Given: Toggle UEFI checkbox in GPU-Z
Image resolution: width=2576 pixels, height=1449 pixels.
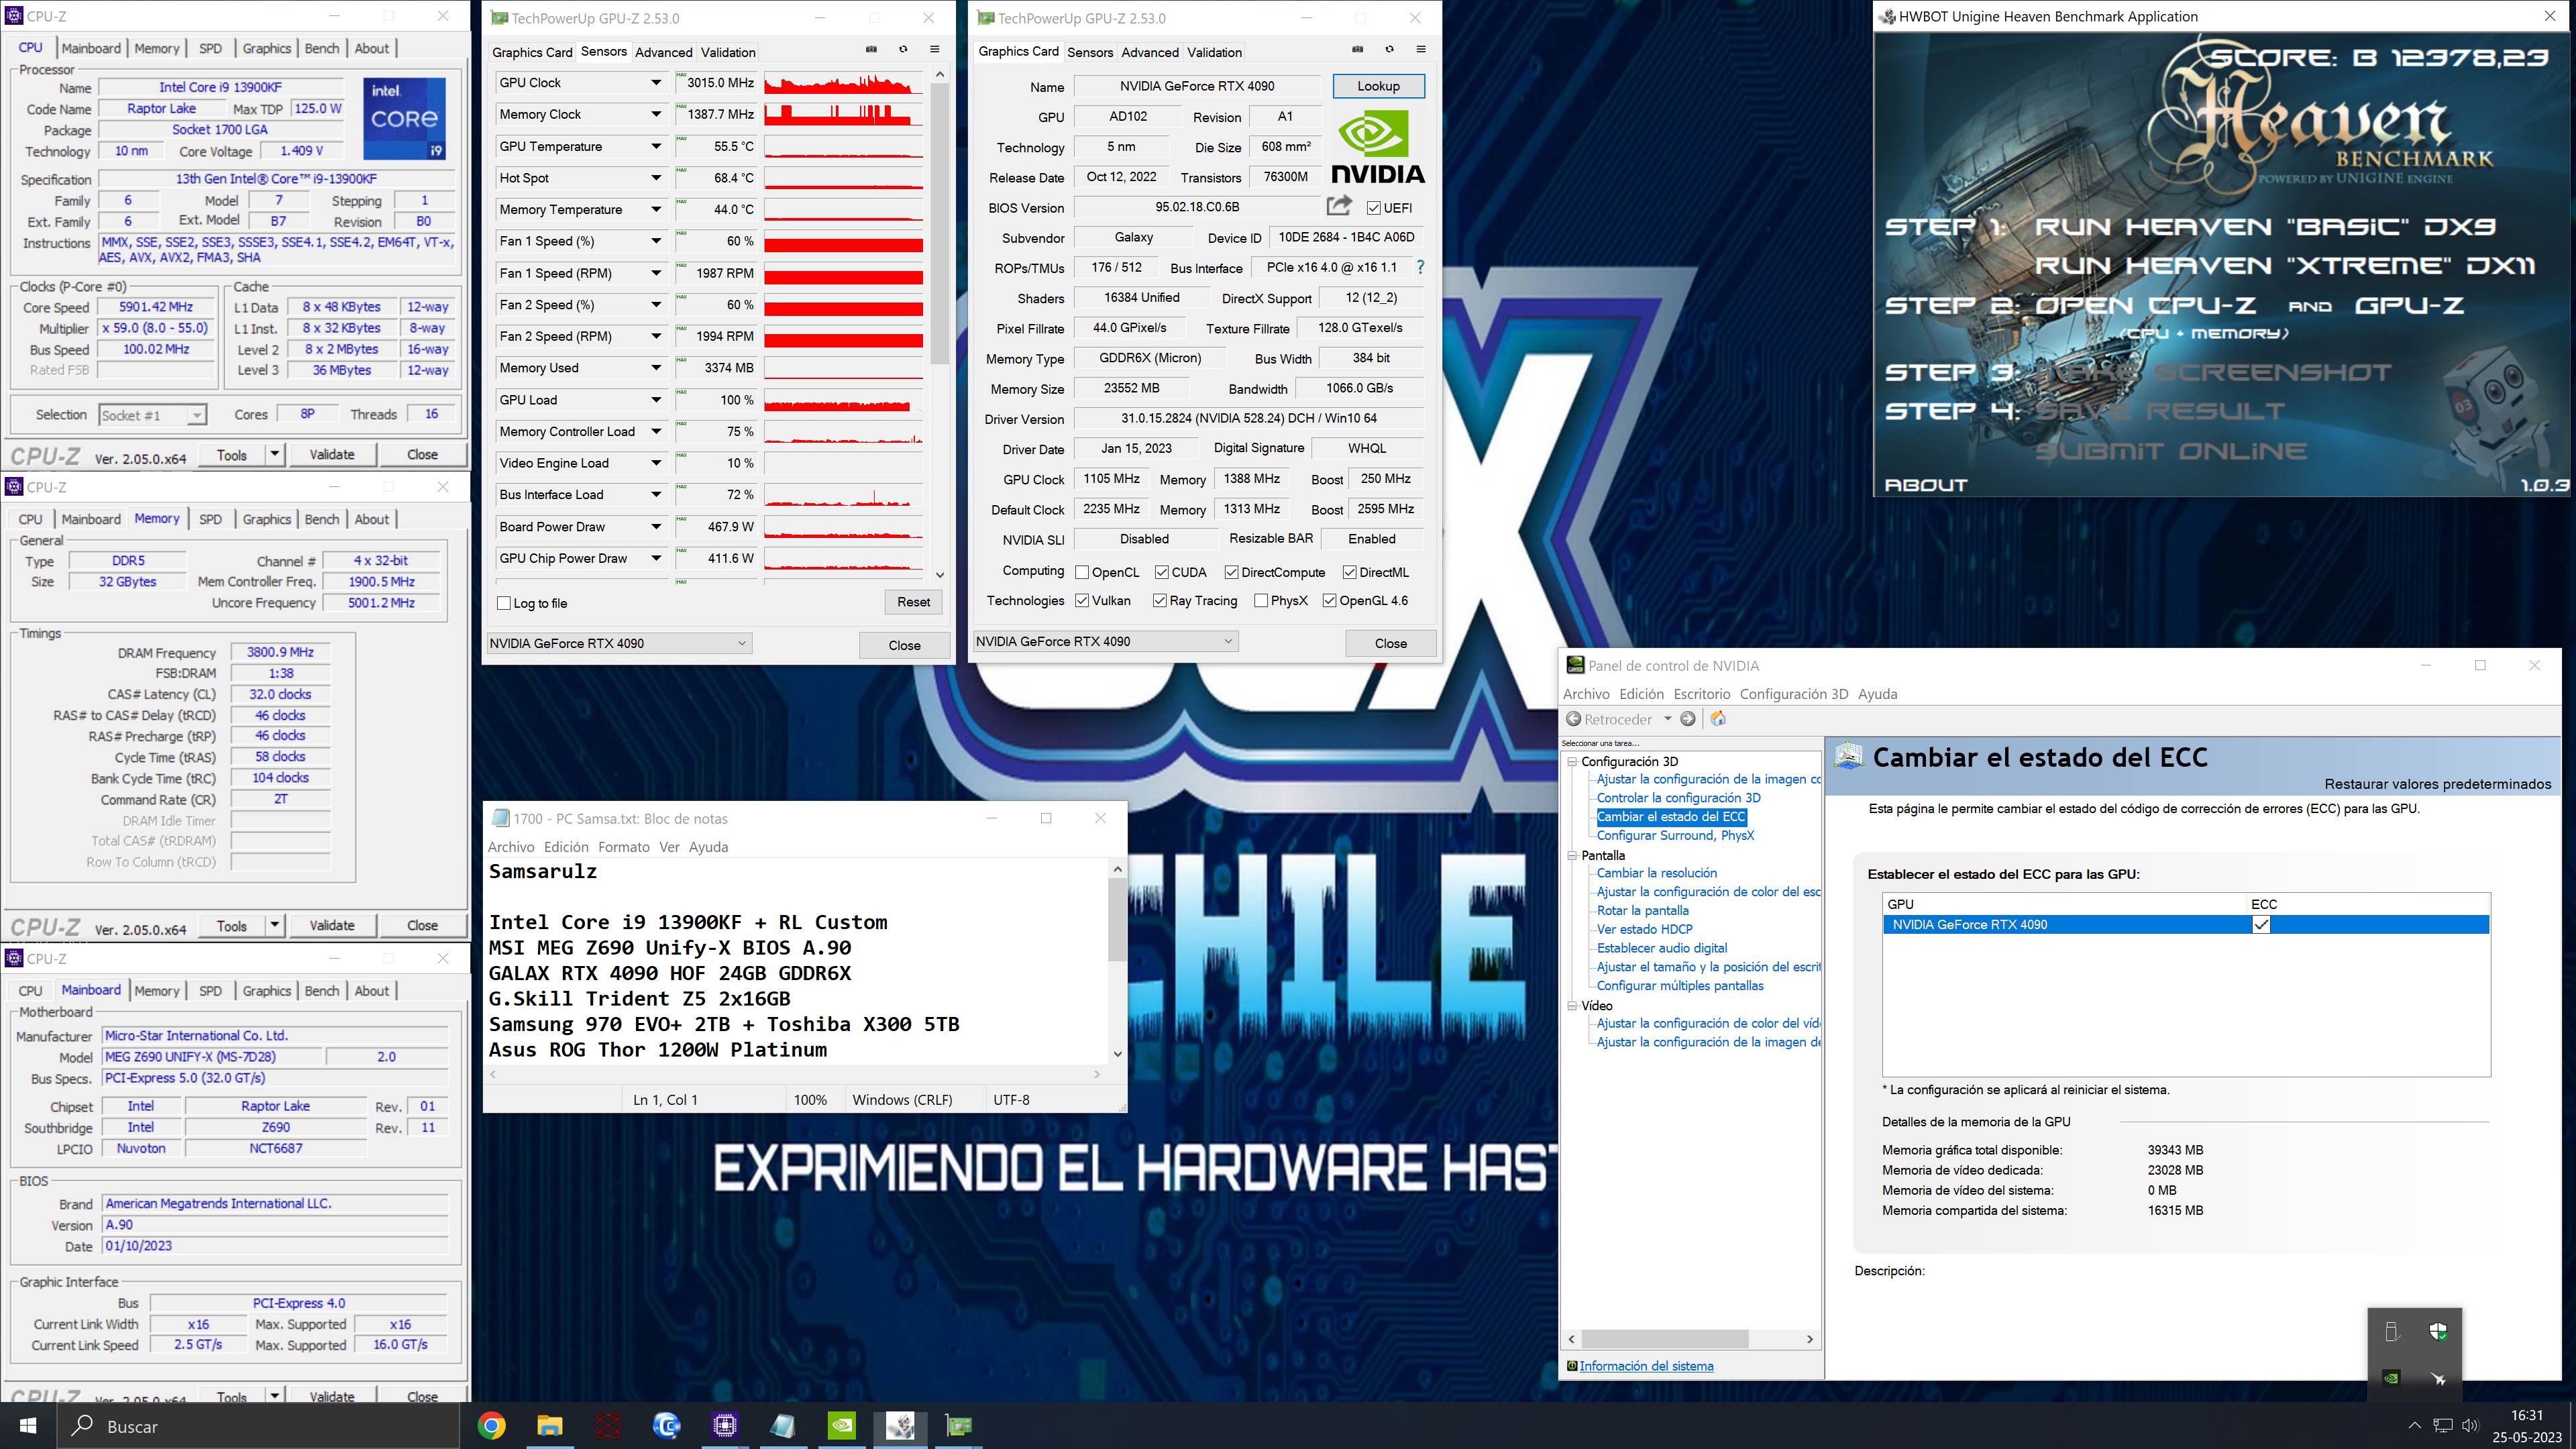Looking at the screenshot, I should 1374,208.
